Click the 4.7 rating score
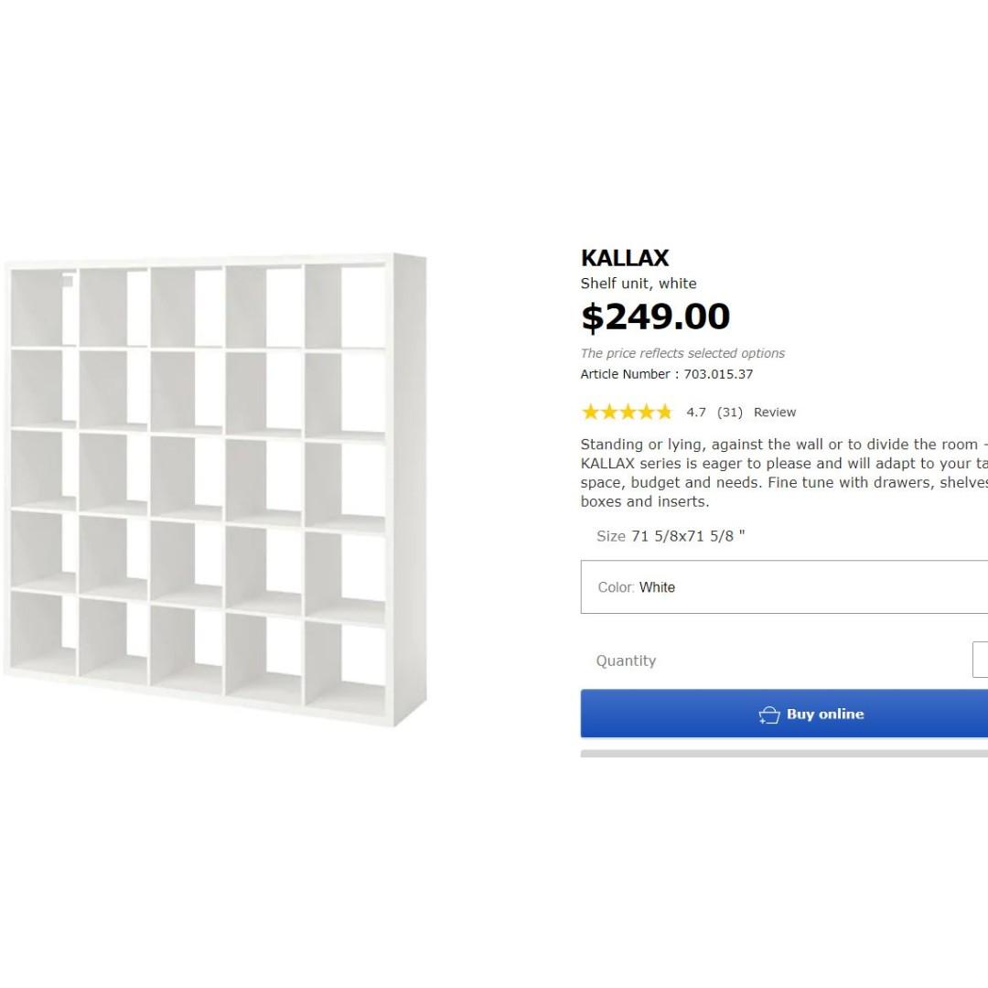988x988 pixels. [696, 412]
